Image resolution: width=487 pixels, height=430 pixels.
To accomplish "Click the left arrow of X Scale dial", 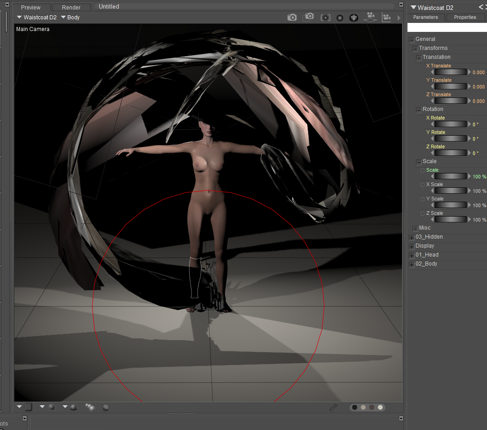I will (x=432, y=191).
